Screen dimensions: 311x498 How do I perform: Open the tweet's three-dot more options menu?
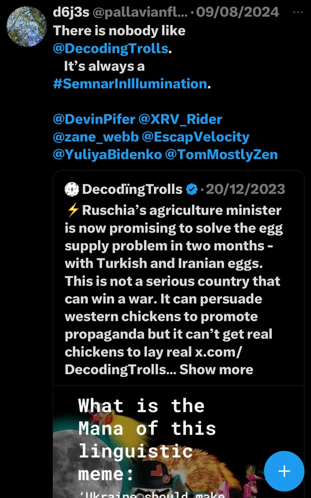coord(298,12)
